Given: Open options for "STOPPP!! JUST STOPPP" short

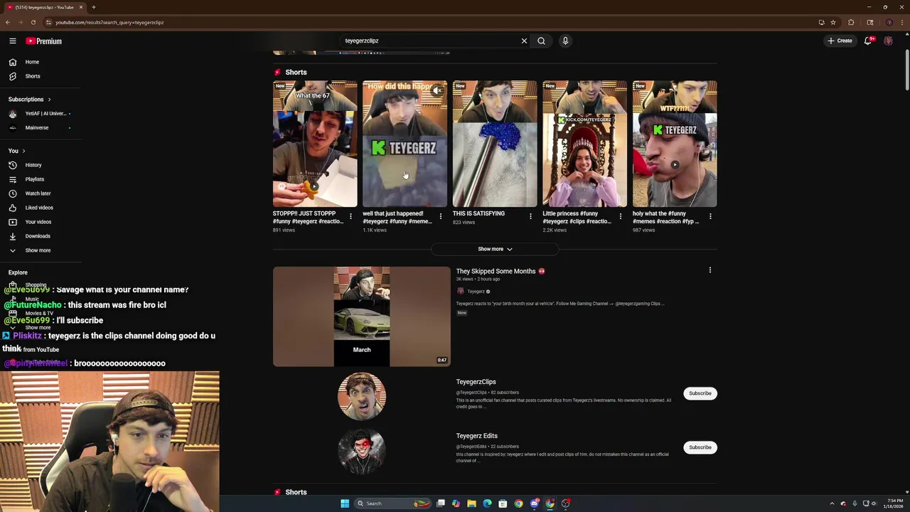Looking at the screenshot, I should (x=350, y=216).
